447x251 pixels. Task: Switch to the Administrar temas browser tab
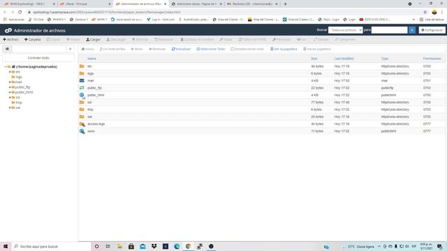point(197,4)
